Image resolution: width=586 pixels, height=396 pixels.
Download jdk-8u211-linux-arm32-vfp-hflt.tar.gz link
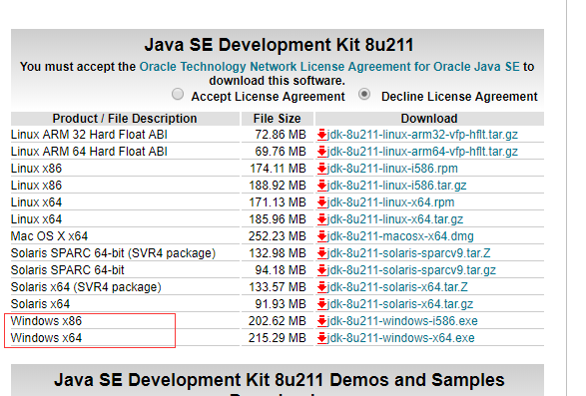(422, 135)
